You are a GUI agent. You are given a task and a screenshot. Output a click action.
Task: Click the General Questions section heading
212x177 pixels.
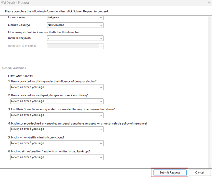pyautogui.click(x=15, y=68)
